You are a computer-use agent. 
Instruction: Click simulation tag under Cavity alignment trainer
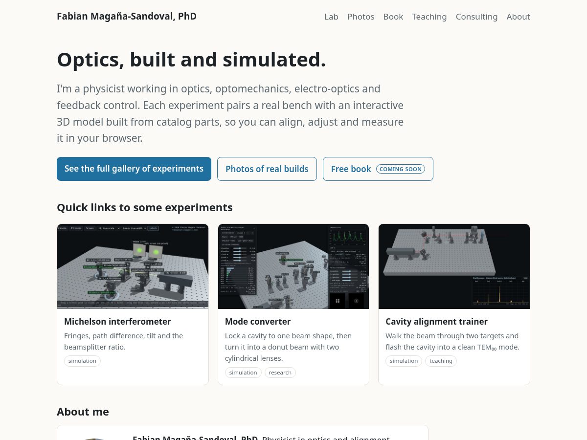click(404, 361)
